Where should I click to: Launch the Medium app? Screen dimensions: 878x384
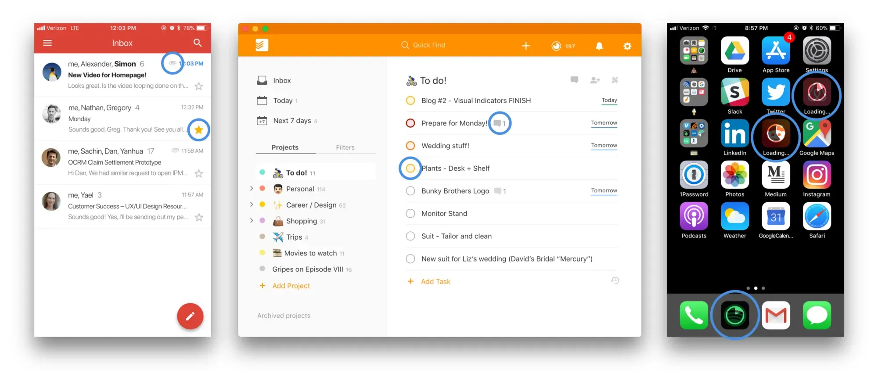(776, 175)
